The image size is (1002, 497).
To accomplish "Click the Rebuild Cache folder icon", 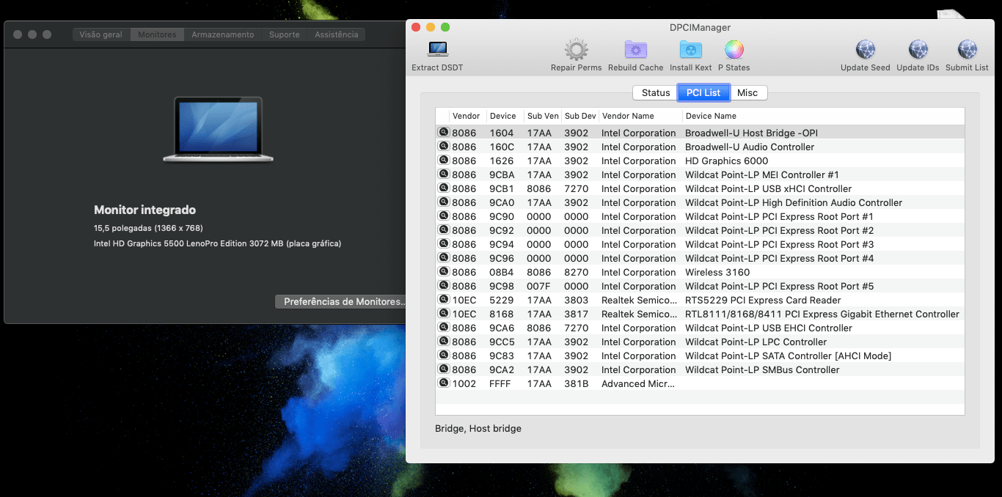I will coord(635,51).
